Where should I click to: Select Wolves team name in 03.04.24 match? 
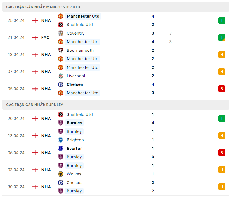(x=74, y=174)
